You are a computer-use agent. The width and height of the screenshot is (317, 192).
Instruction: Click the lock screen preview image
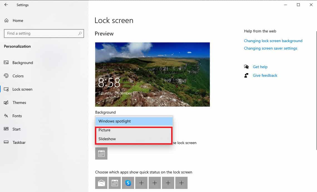153,75
